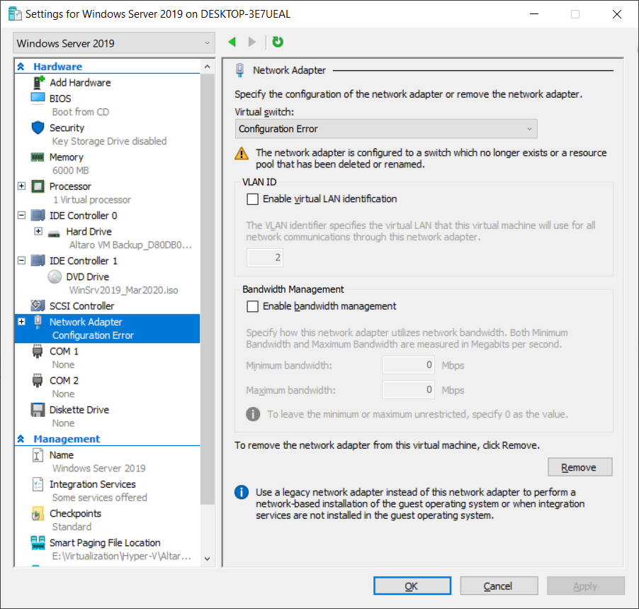
Task: Click the Name item icon
Action: pos(38,455)
